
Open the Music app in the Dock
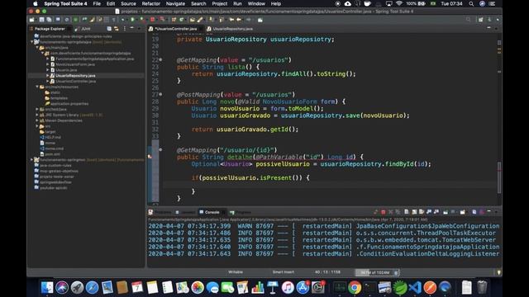click(x=288, y=288)
